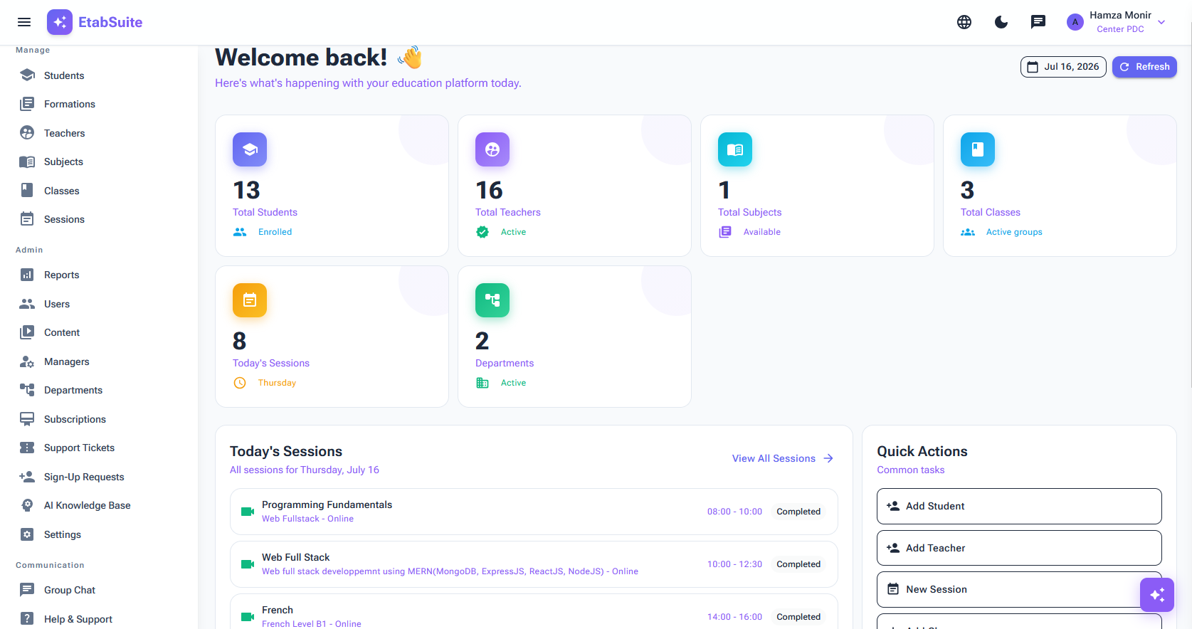
Task: Open the Programming Fundamentals session row
Action: (534, 512)
